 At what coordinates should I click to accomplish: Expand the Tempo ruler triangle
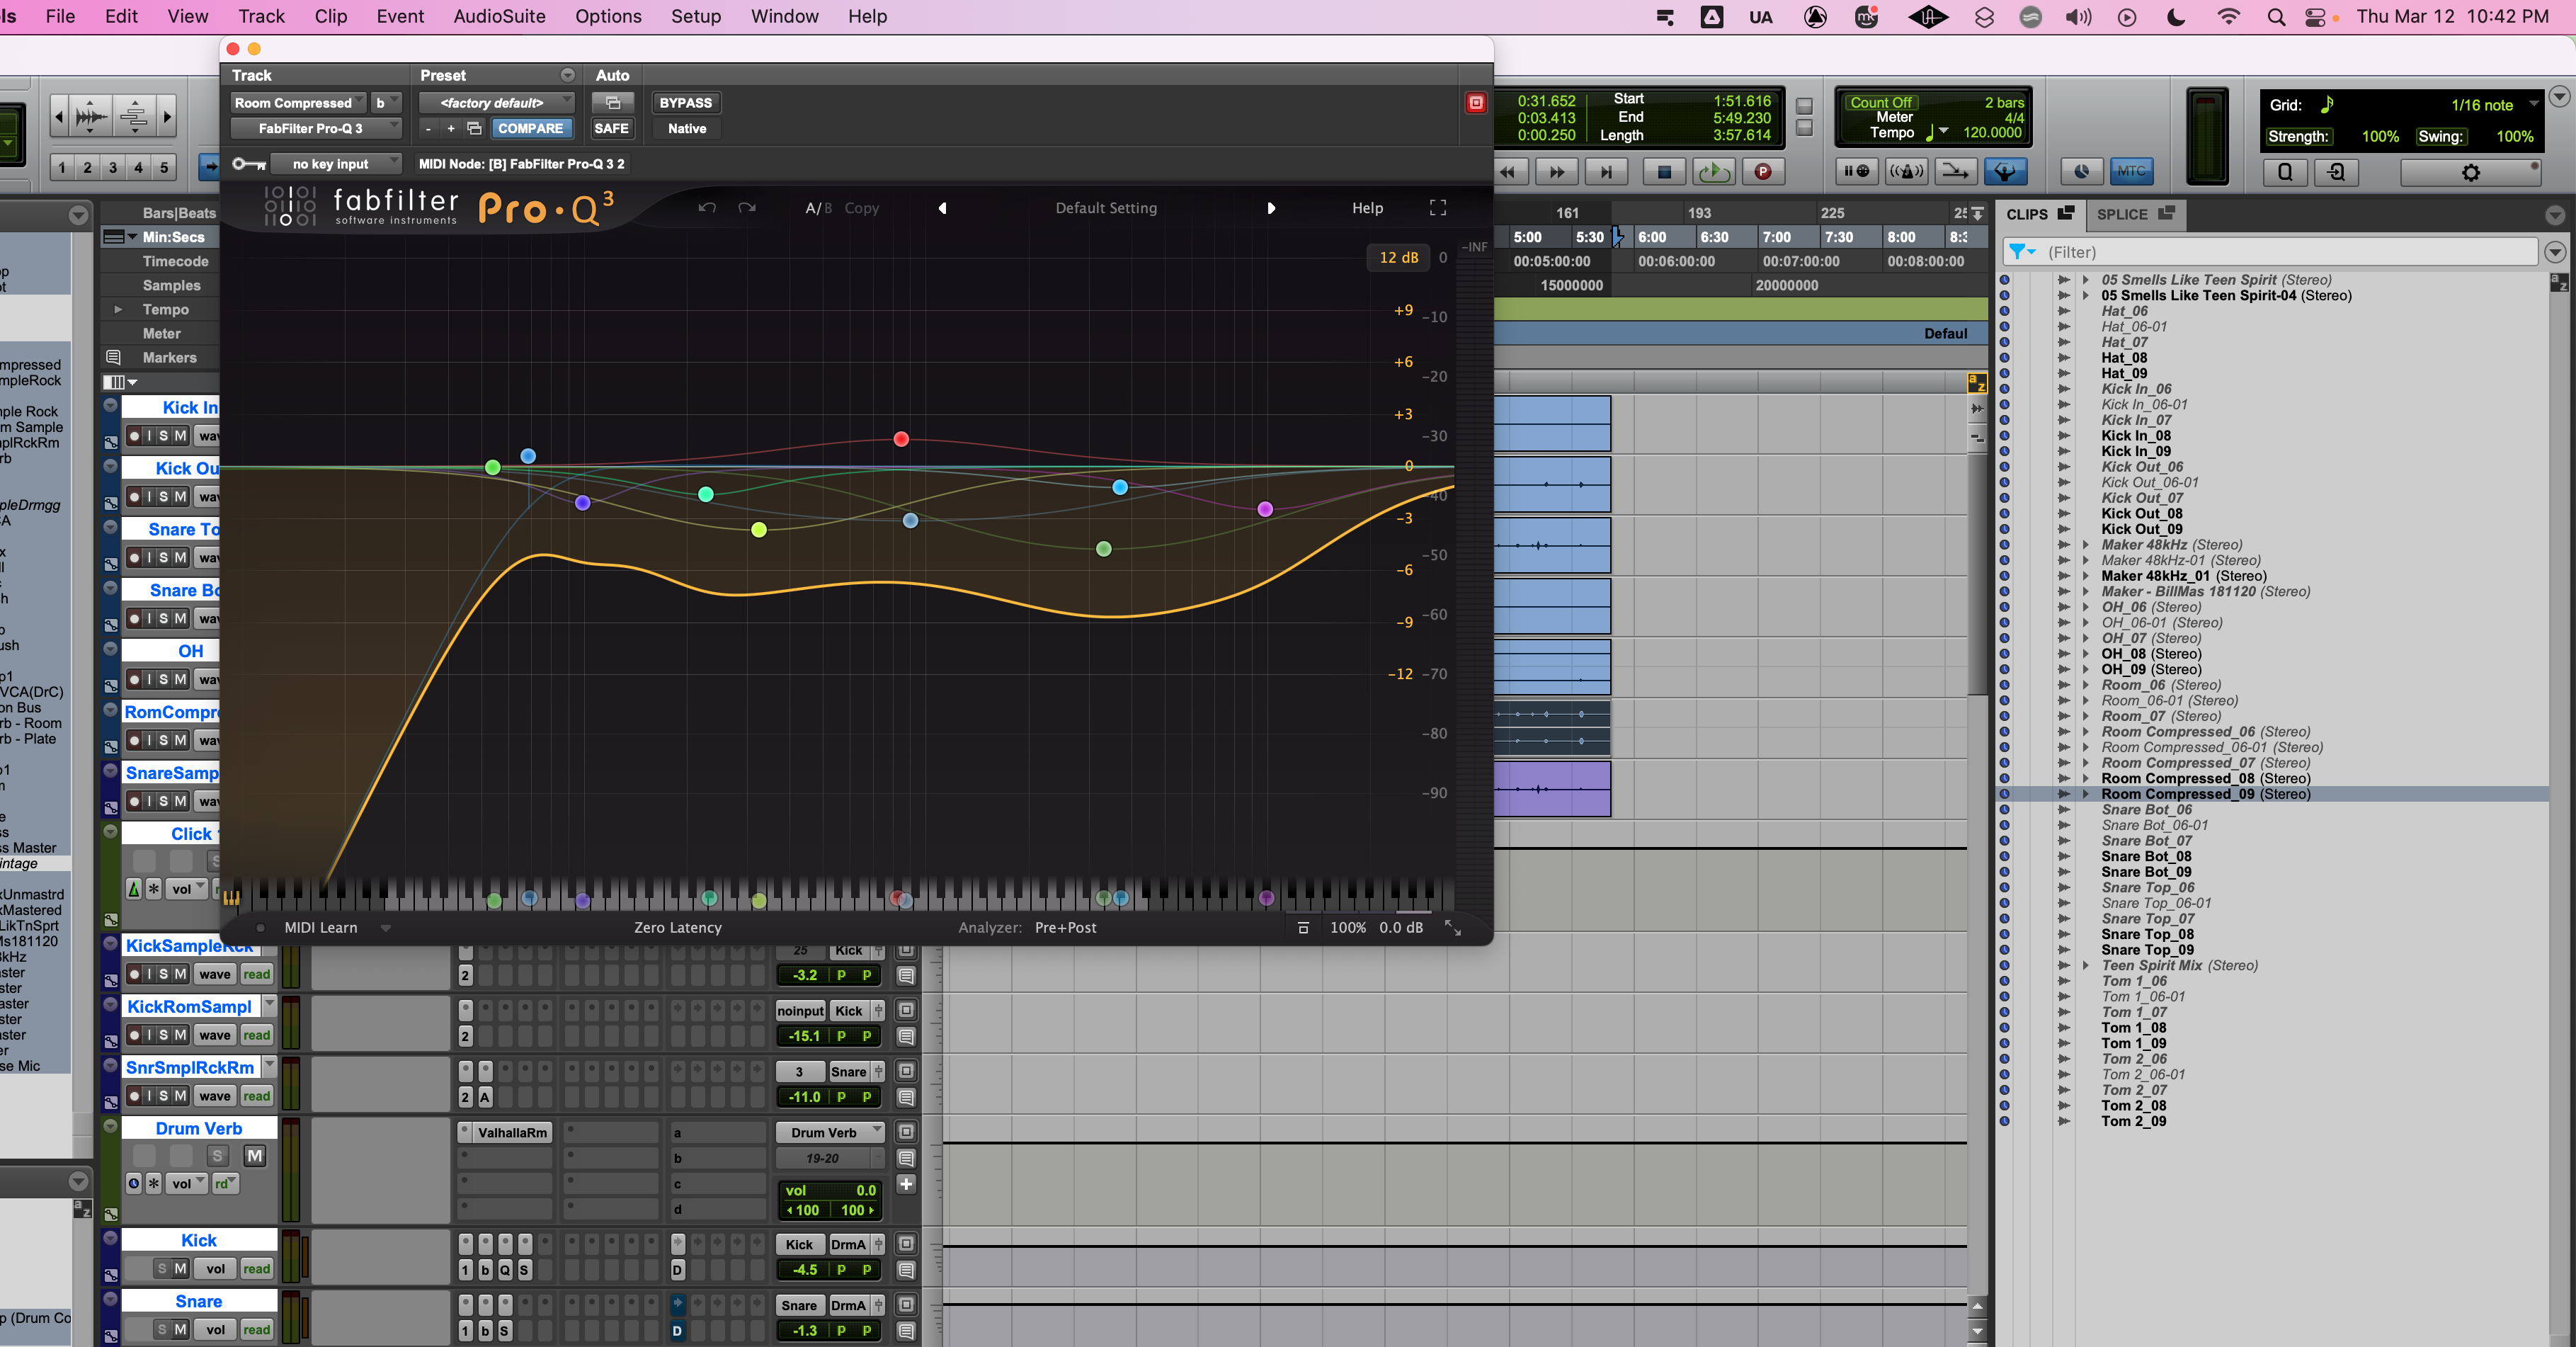(x=118, y=310)
